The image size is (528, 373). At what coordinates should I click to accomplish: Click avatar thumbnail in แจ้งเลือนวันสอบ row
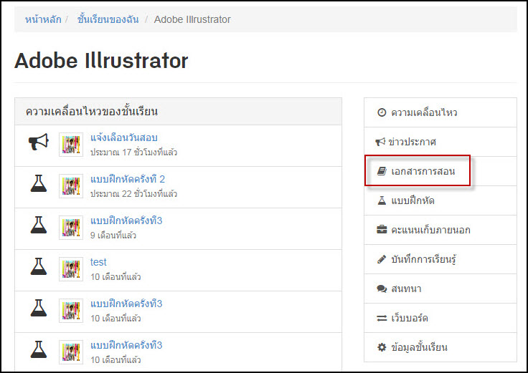coord(71,145)
